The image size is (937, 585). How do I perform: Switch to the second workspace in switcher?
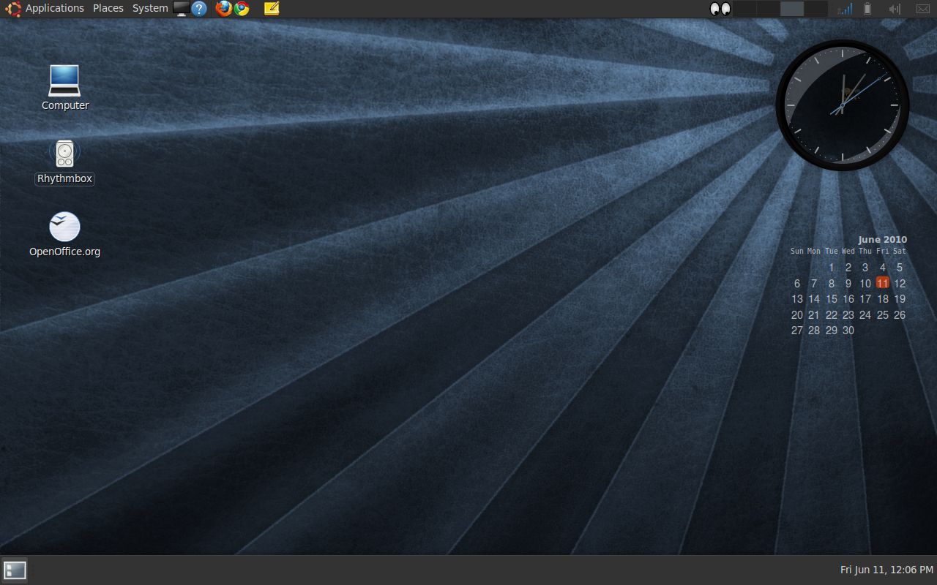pos(768,9)
